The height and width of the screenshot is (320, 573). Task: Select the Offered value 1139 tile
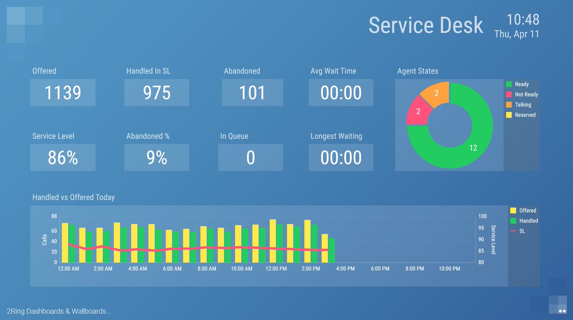click(63, 93)
